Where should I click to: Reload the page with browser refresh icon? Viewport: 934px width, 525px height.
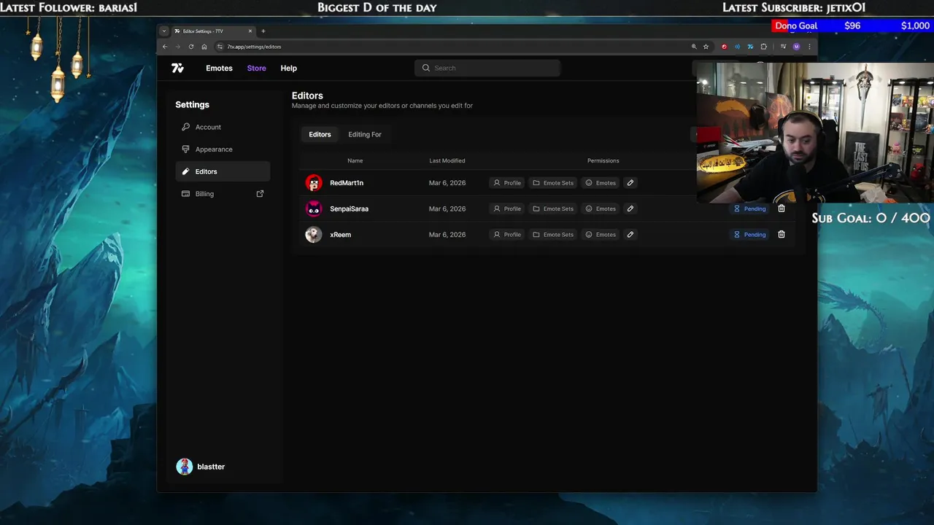pyautogui.click(x=191, y=47)
